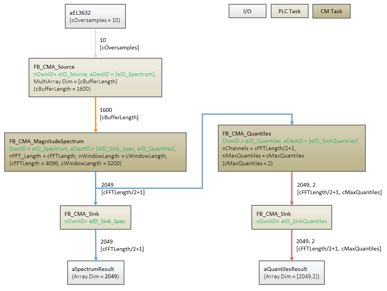This screenshot has width=387, height=291.
Task: Click the '1600 [cBufferLength]' arrow label
Action: click(x=119, y=114)
